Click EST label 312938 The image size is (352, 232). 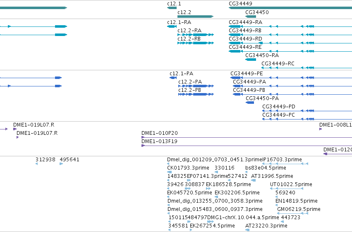click(45, 160)
